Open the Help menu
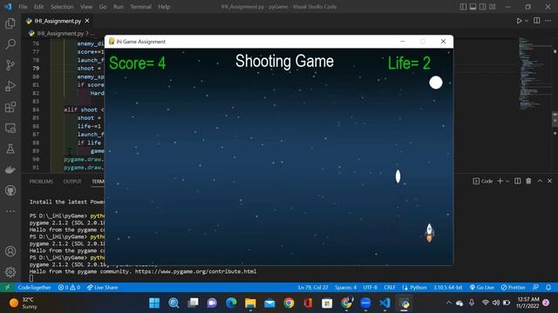This screenshot has width=558, height=313. 164,7
